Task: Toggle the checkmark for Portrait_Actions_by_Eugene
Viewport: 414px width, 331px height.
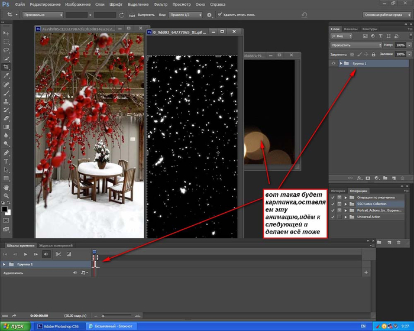Action: click(332, 210)
